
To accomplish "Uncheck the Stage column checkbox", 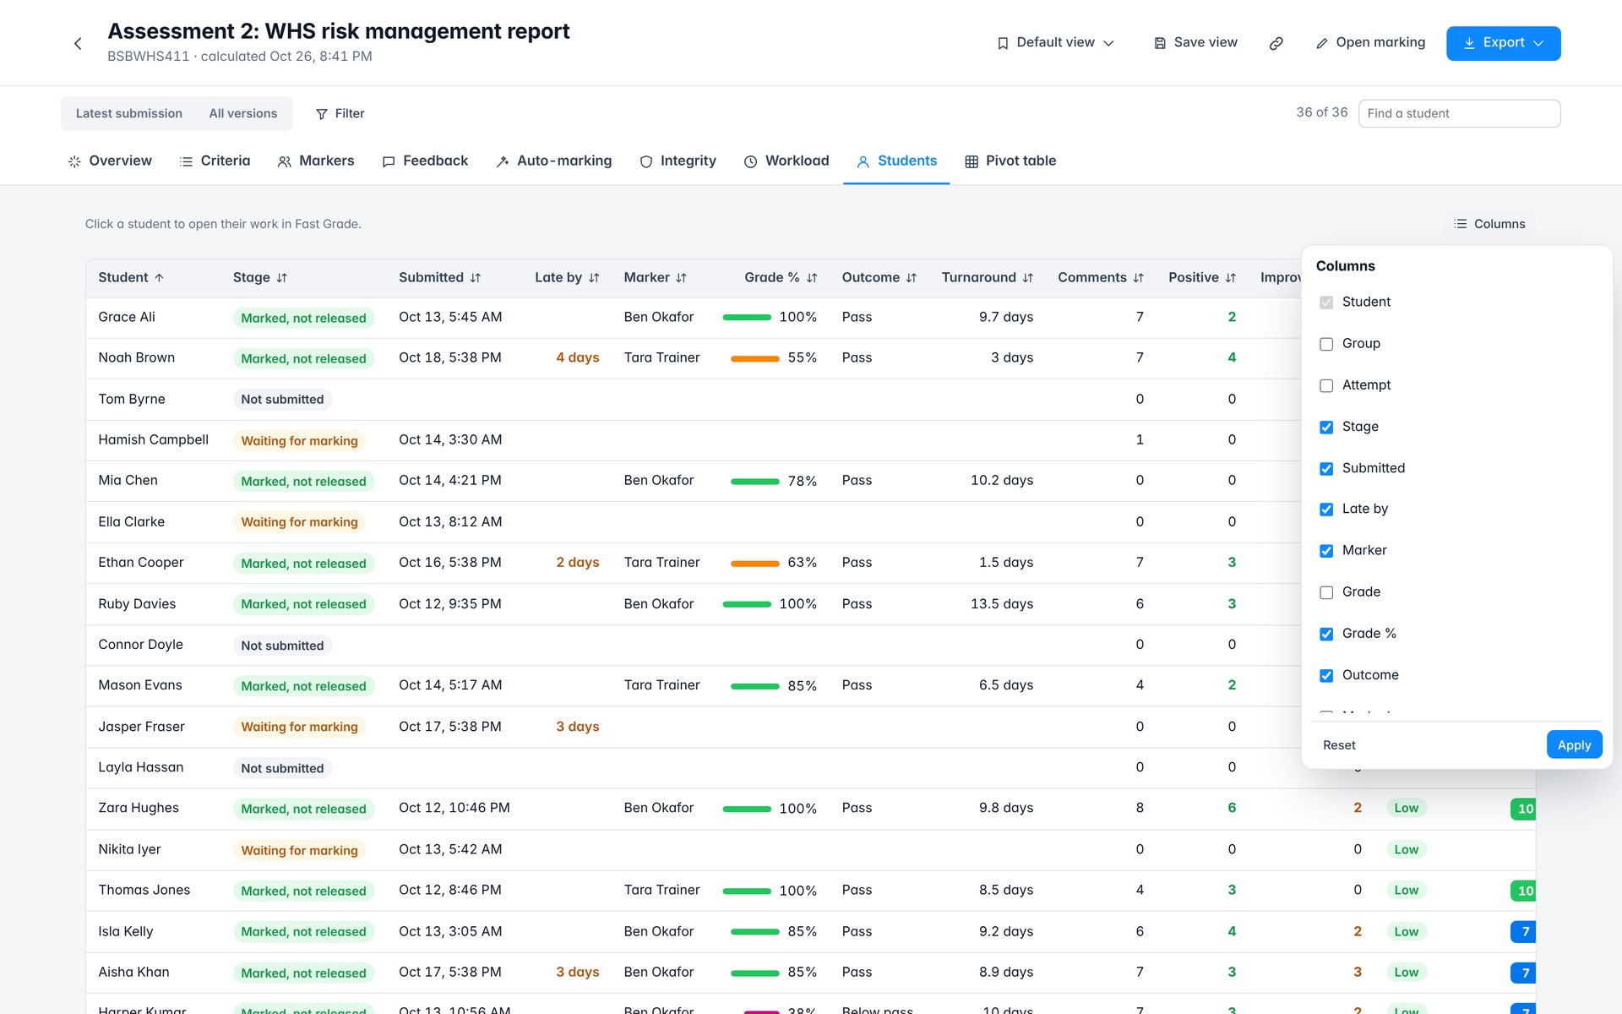I will click(x=1326, y=427).
